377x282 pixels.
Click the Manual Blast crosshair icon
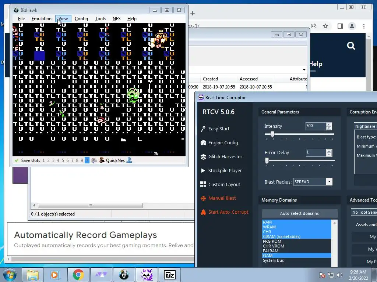(x=203, y=198)
